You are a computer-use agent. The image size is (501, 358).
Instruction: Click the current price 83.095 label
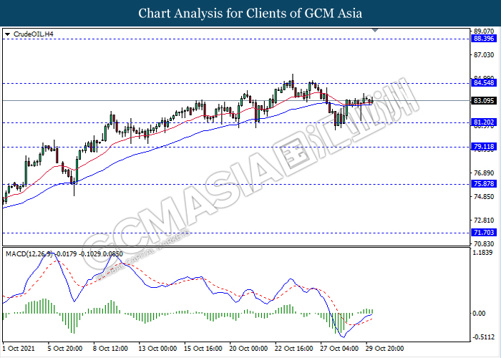[x=484, y=101]
